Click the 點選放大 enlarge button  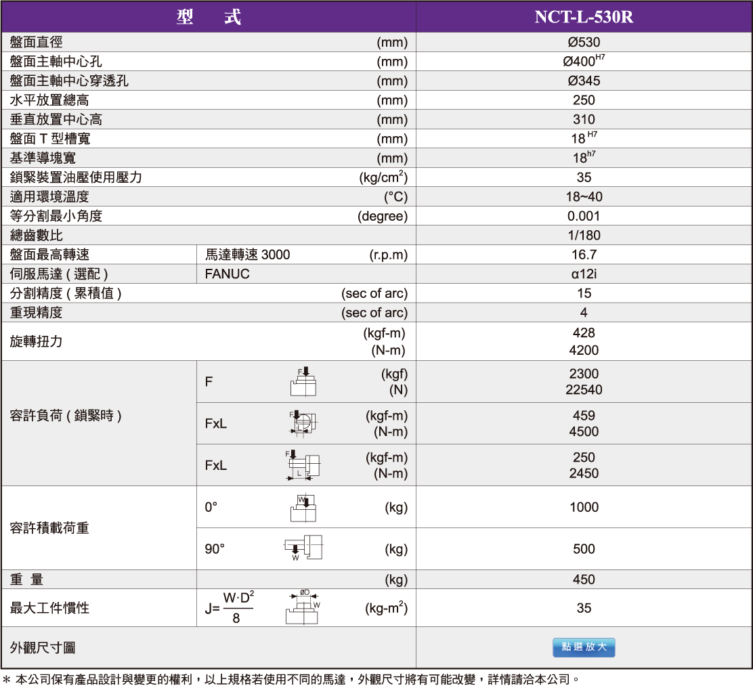point(584,647)
